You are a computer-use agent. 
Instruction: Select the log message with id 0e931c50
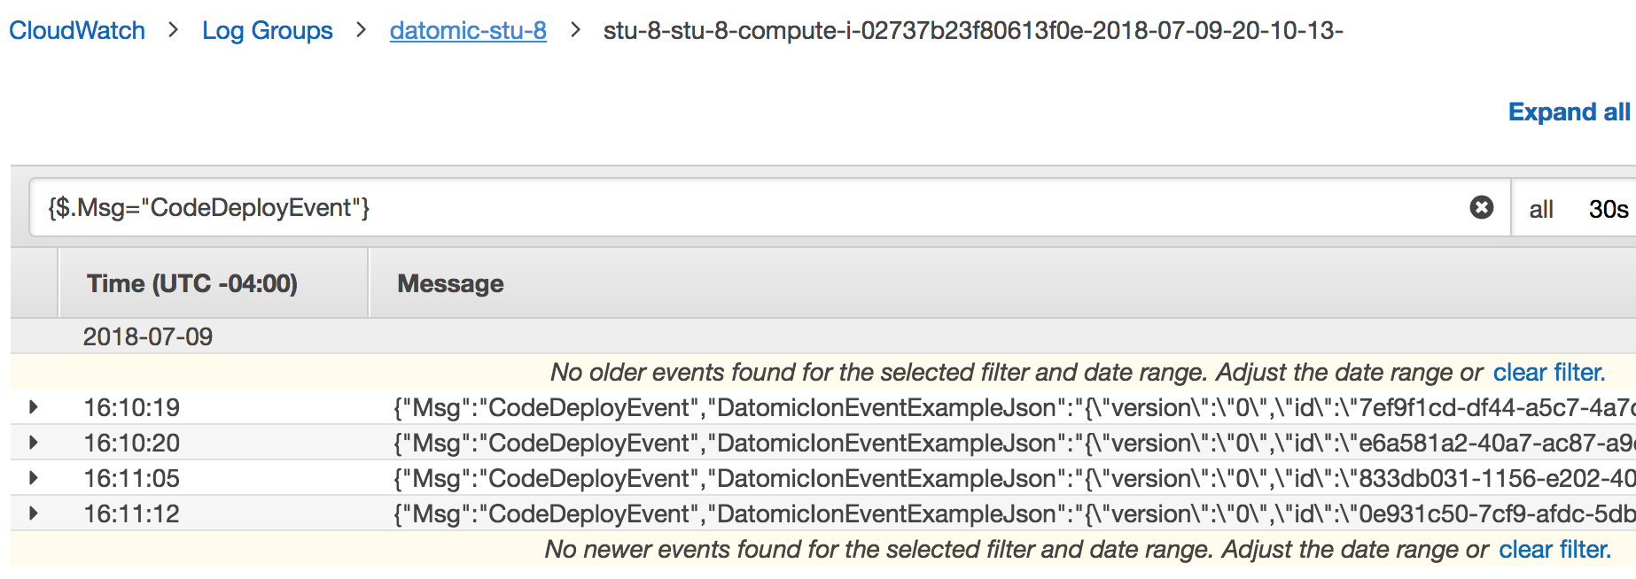point(1010,513)
